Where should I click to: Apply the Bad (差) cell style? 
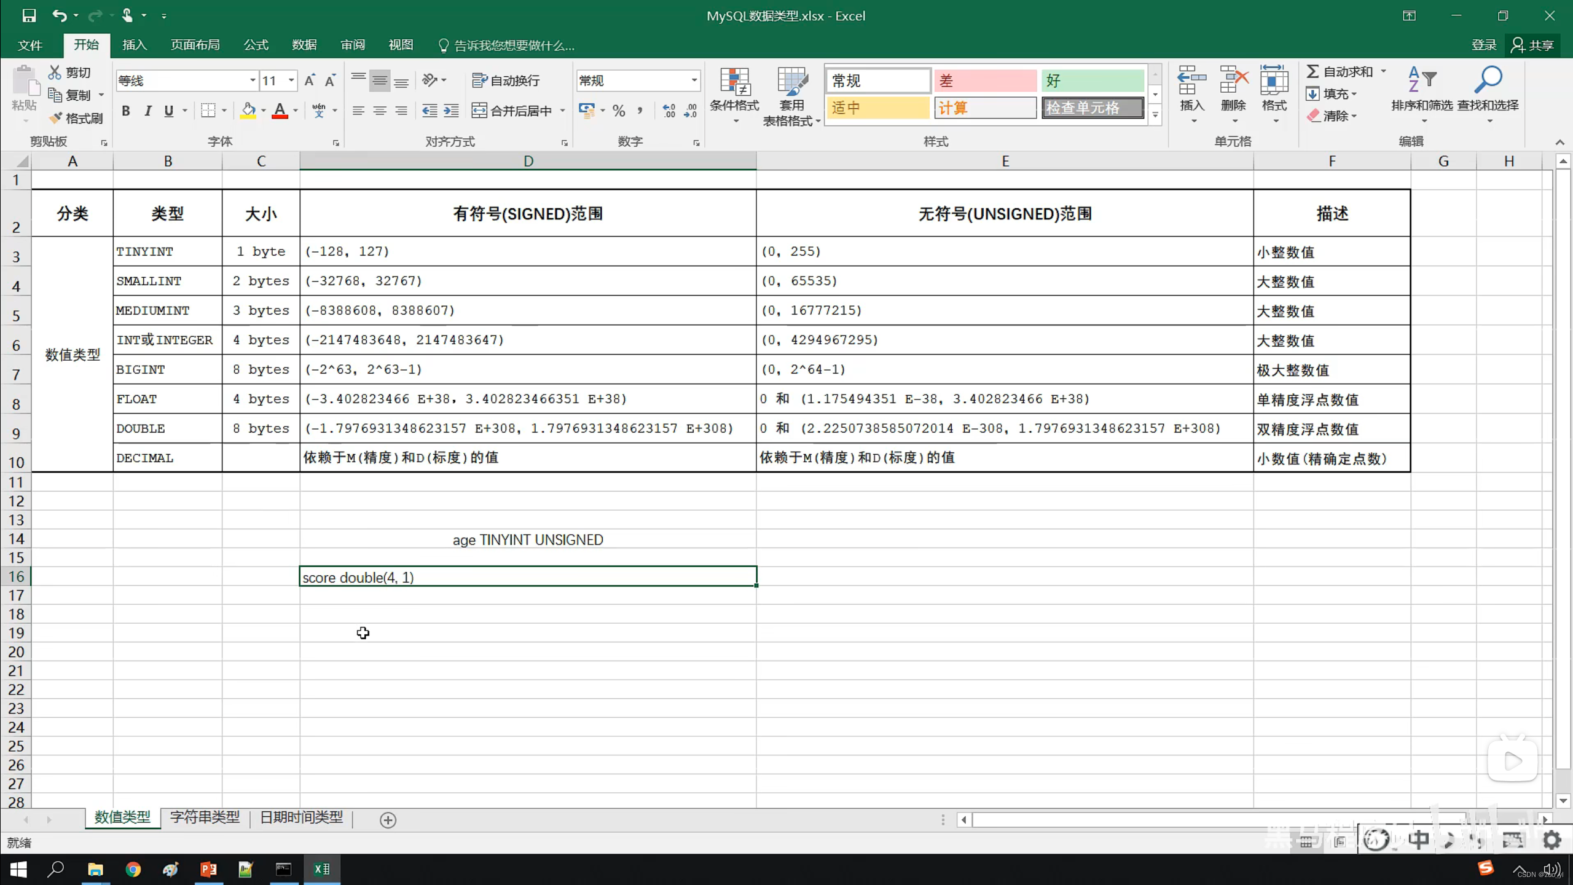(985, 81)
